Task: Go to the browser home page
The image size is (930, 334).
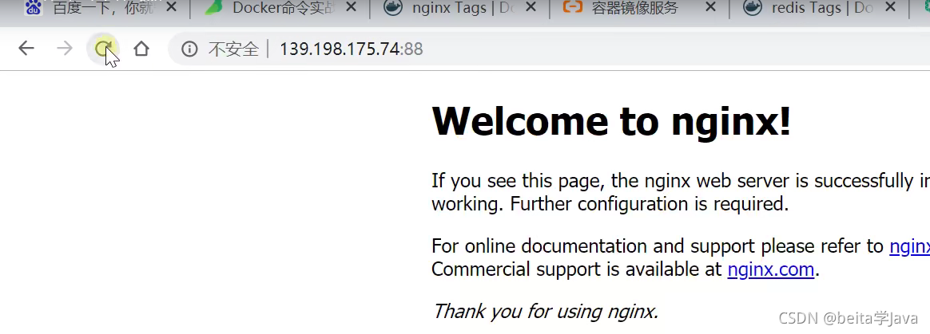Action: pos(141,48)
